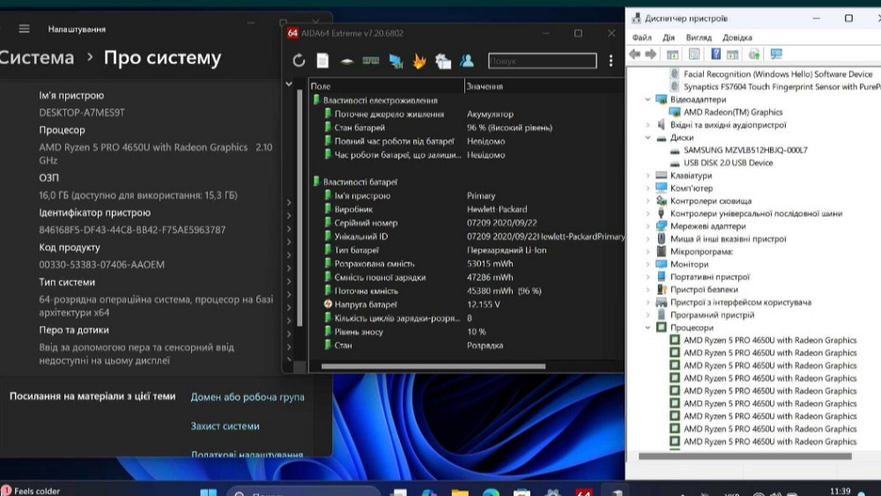The height and width of the screenshot is (496, 881).
Task: Open the Вигляд menu in Device Manager
Action: coord(698,38)
